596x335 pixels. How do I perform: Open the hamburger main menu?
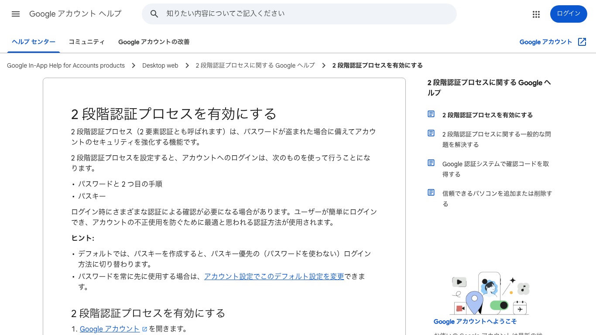click(16, 14)
